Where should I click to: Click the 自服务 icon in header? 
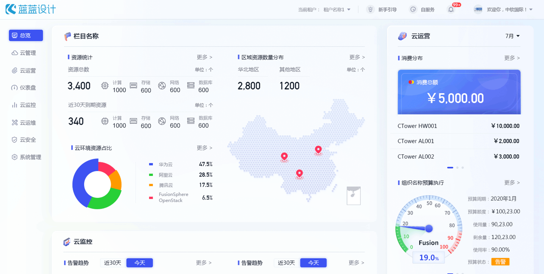(x=413, y=9)
